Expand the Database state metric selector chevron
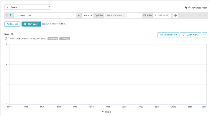The width and height of the screenshot is (209, 116). tap(79, 16)
